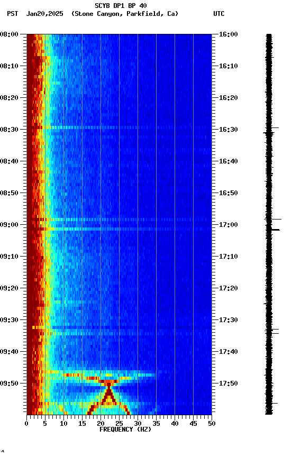Click the '50' frequency axis tick label

coord(212,424)
